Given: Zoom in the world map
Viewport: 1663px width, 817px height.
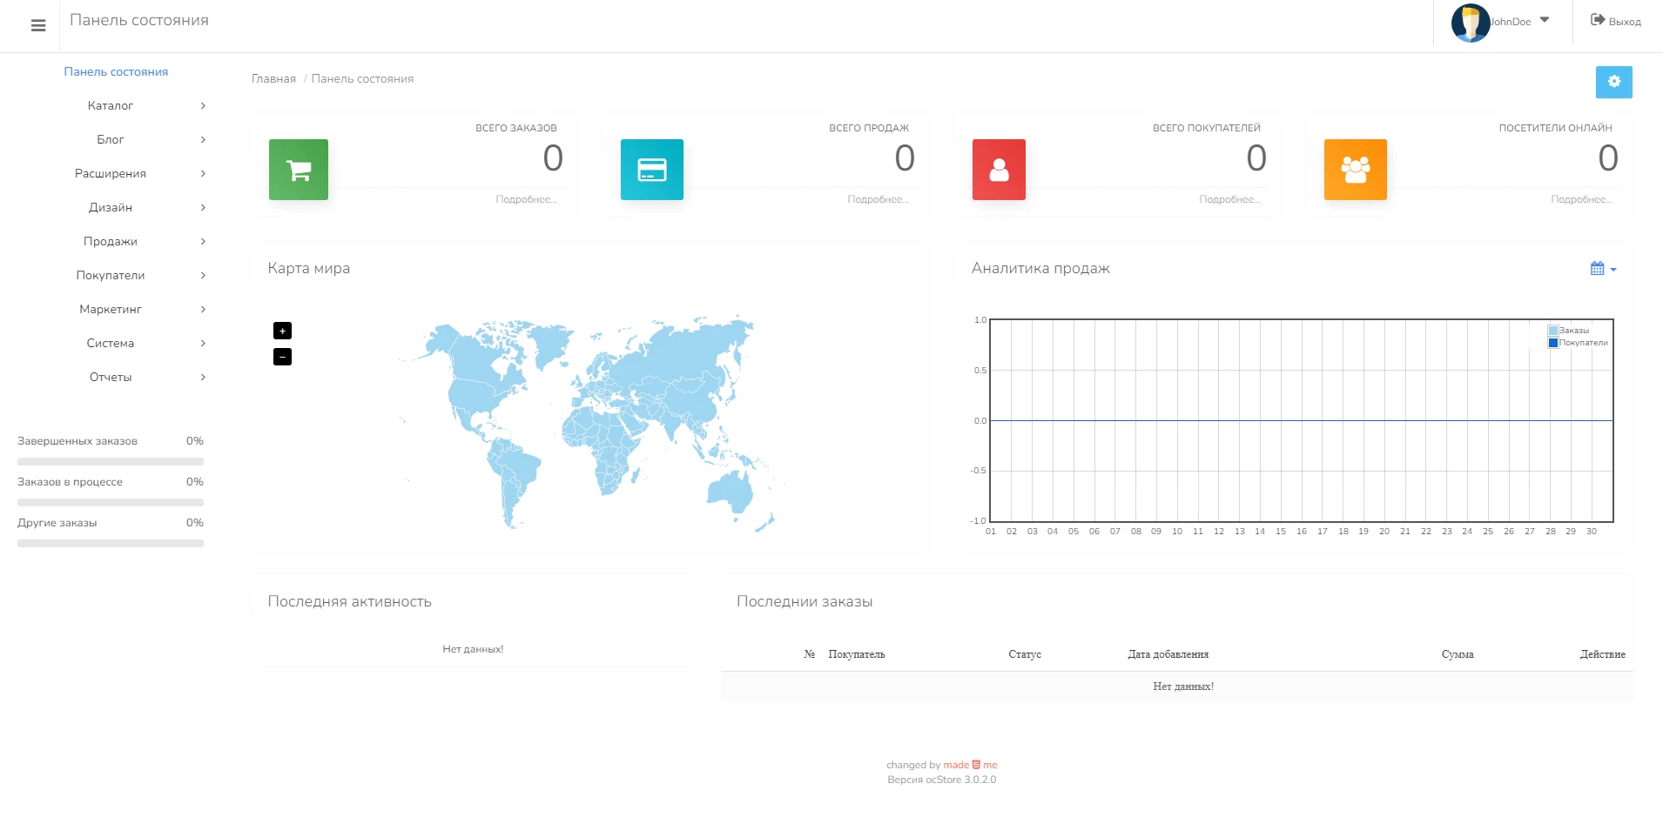Looking at the screenshot, I should click(282, 331).
